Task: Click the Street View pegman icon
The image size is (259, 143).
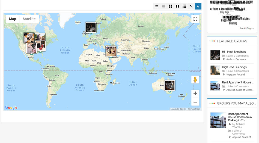Action: click(195, 80)
